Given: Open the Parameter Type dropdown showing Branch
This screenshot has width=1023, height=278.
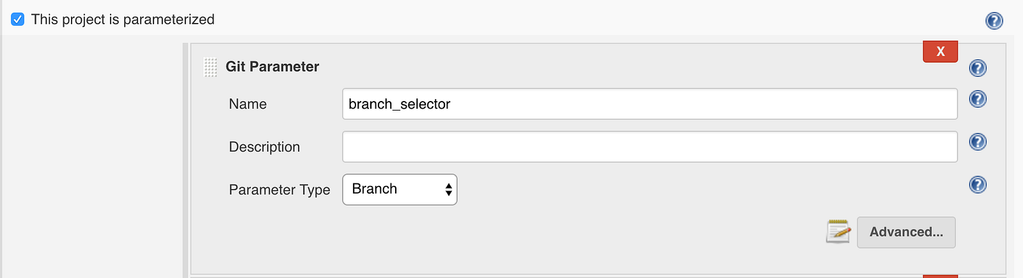Looking at the screenshot, I should point(399,190).
